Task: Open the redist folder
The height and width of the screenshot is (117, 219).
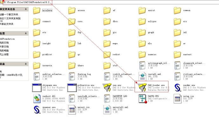Action: click(107, 55)
